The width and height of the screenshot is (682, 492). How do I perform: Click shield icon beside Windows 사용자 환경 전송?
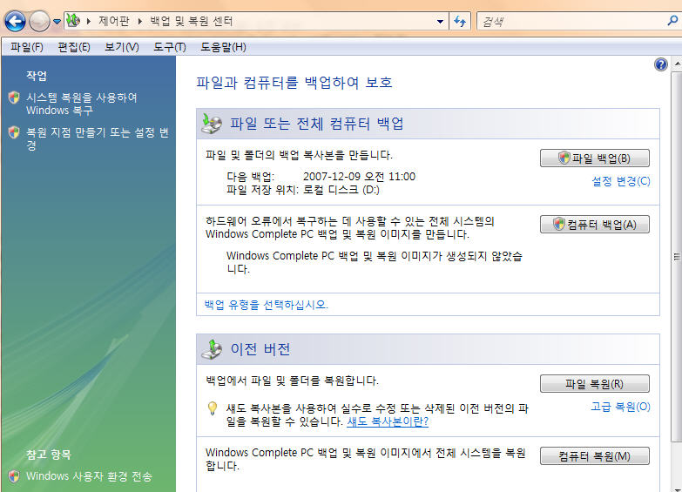point(14,476)
